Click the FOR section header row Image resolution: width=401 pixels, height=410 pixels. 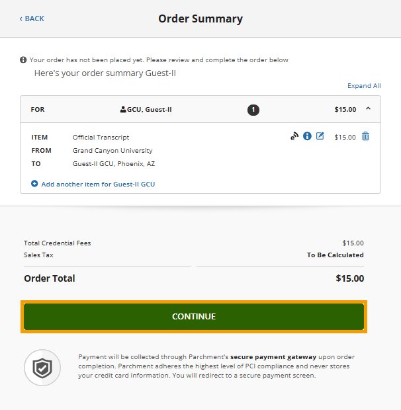[x=200, y=109]
